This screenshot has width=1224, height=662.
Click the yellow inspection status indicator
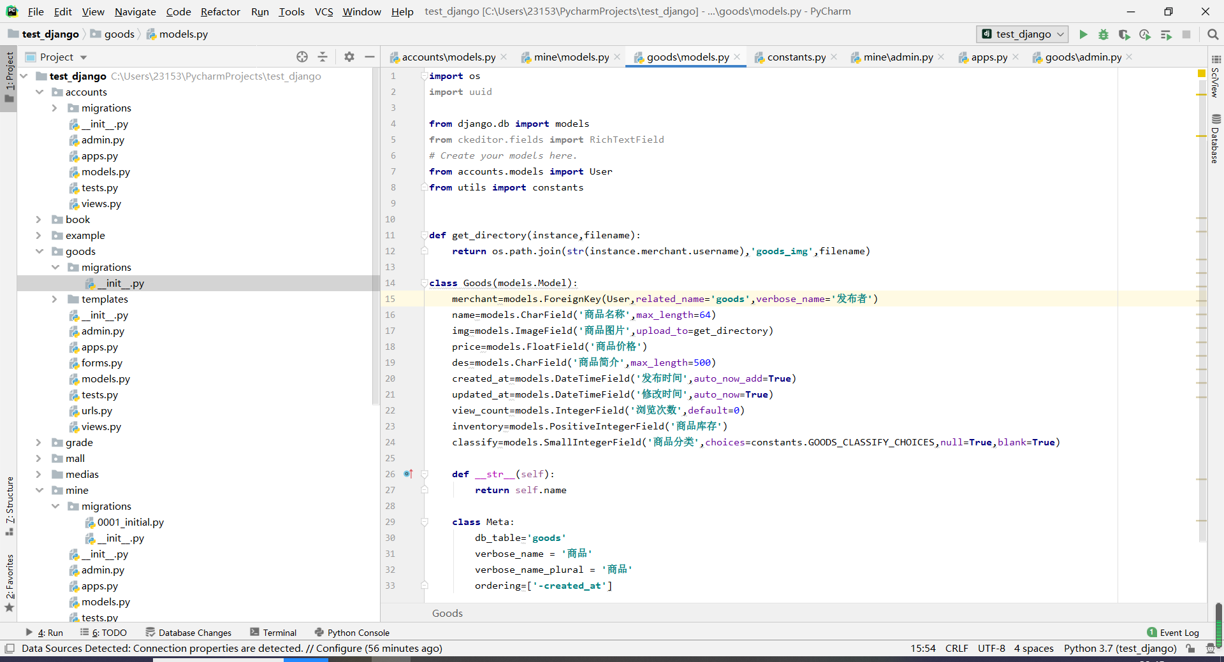(1202, 74)
